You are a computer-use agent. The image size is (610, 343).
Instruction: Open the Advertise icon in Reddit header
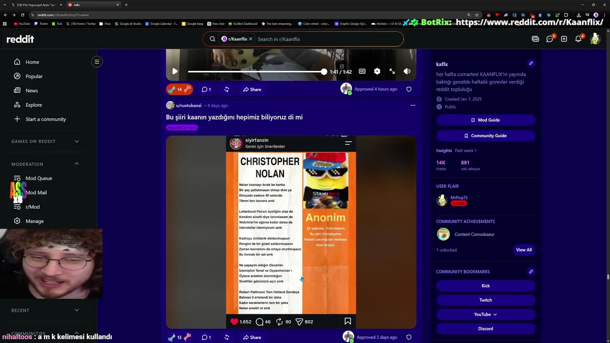click(x=535, y=39)
